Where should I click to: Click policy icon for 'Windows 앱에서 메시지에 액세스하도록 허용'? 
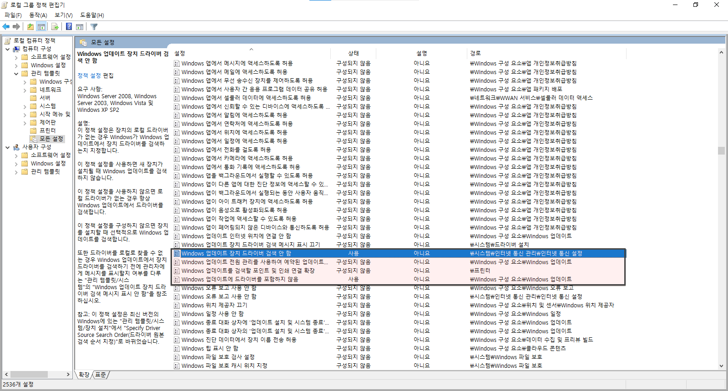pyautogui.click(x=177, y=63)
